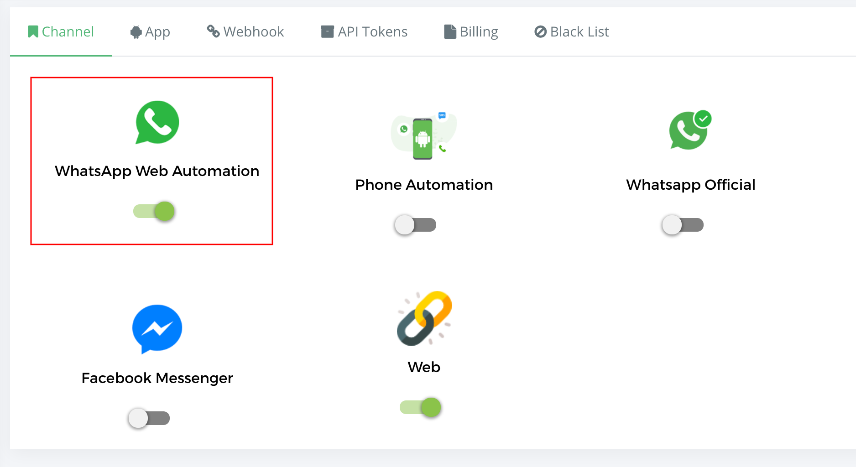
Task: Disable the WhatsApp Web Automation toggle
Action: [154, 211]
